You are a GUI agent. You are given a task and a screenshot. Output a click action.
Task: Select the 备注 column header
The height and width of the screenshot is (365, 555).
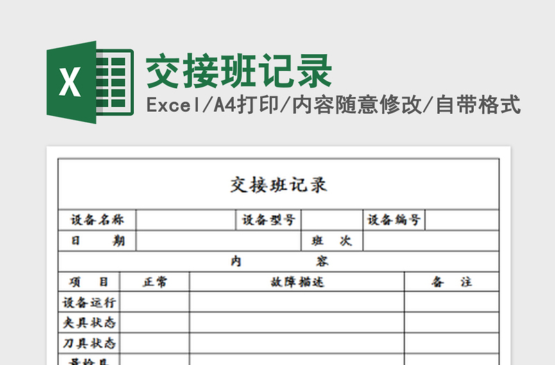coord(452,282)
